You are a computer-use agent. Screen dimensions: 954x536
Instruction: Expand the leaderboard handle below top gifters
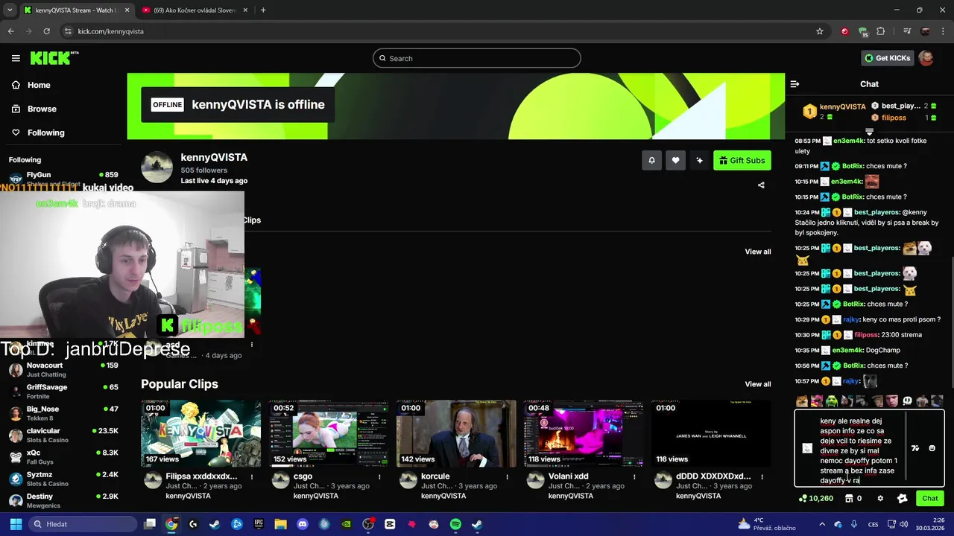[x=869, y=132]
